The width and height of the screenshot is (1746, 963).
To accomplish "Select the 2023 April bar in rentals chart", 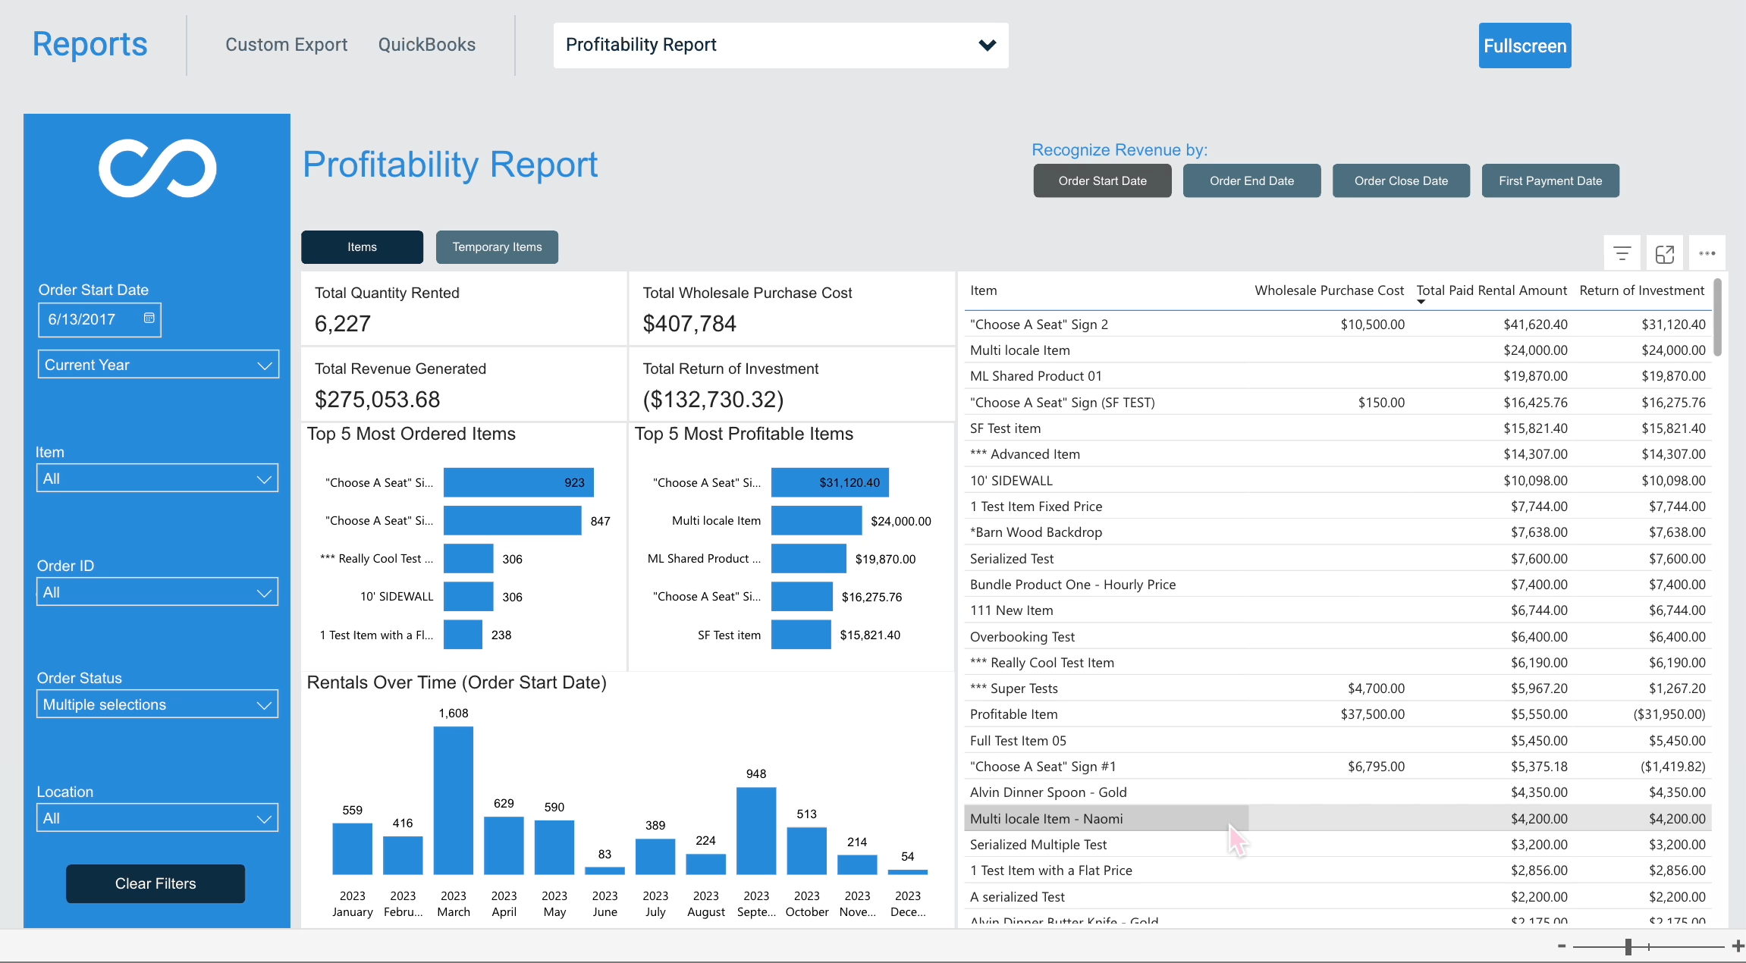I will (x=504, y=845).
